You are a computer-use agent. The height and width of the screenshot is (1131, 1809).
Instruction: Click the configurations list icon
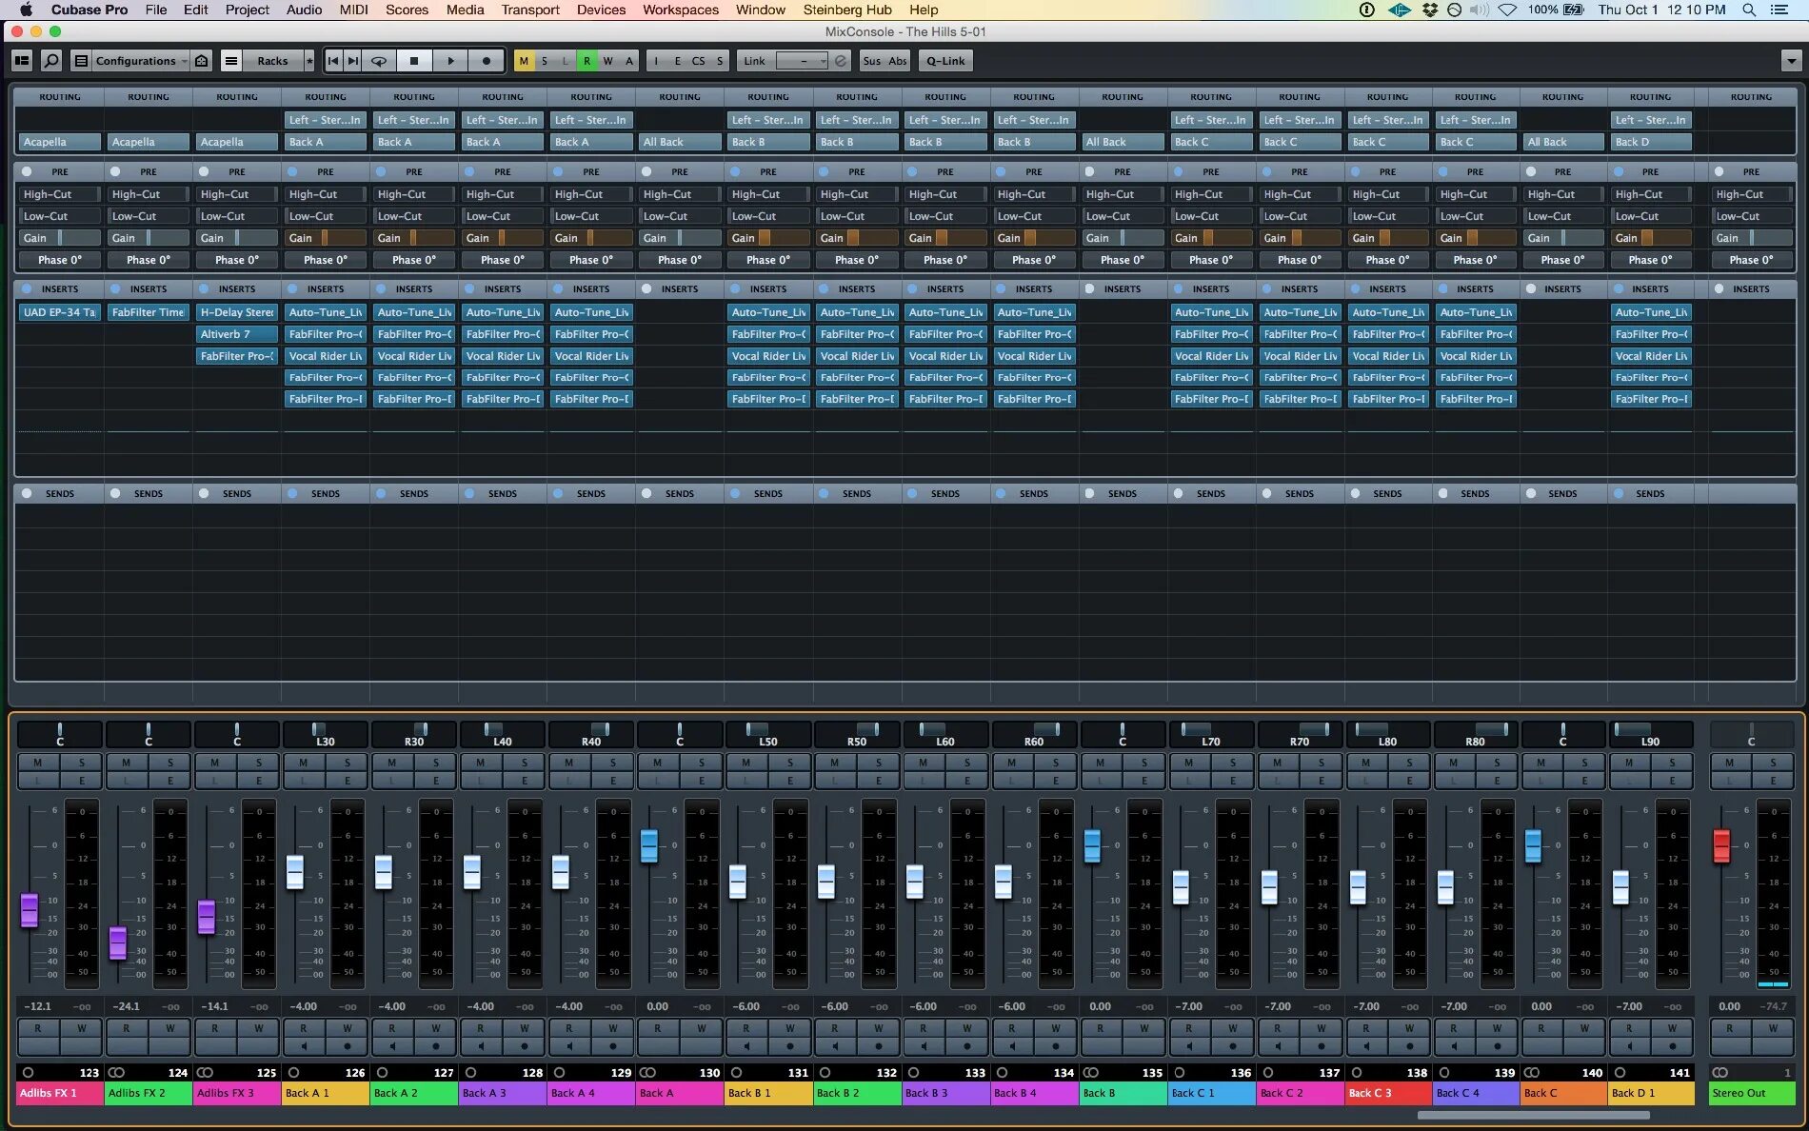coord(81,61)
